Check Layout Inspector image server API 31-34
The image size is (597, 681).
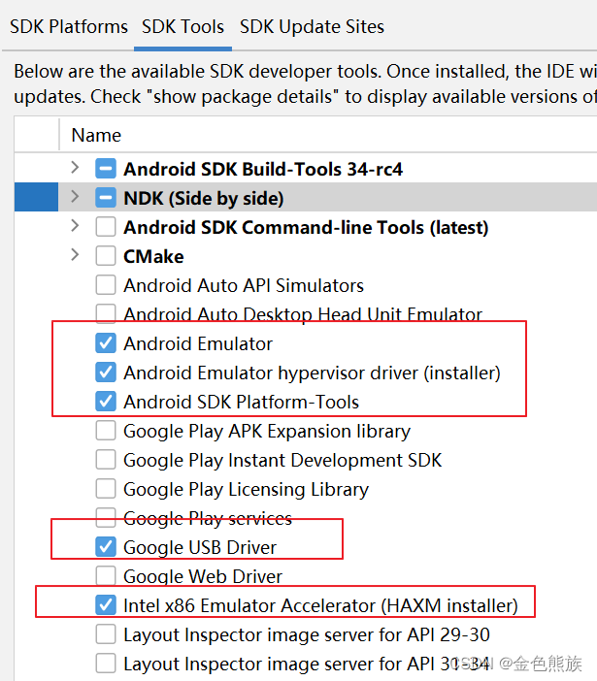106,664
